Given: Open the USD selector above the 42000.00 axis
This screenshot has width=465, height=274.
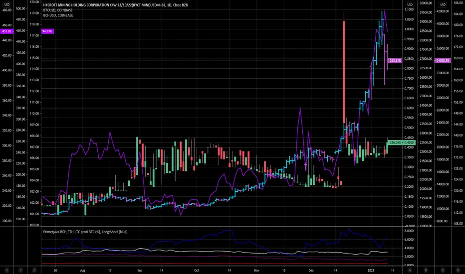Looking at the screenshot, I should click(443, 4).
